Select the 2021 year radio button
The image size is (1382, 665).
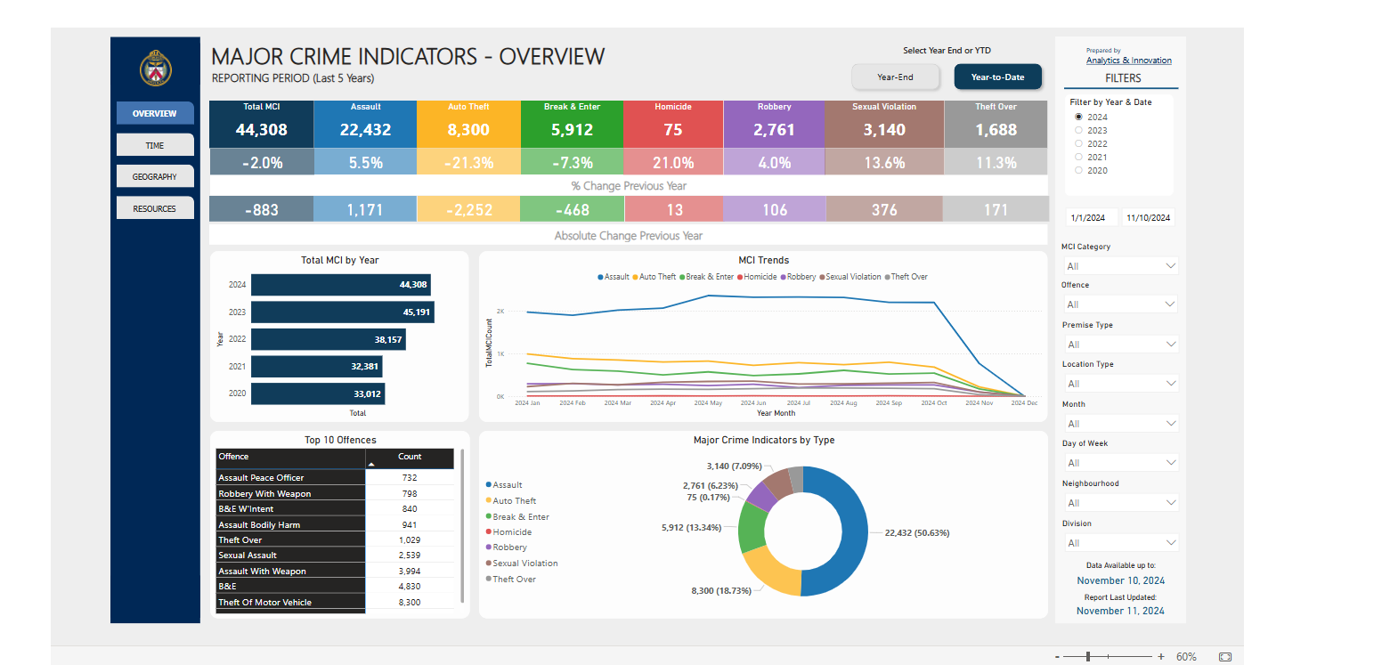[x=1078, y=157]
